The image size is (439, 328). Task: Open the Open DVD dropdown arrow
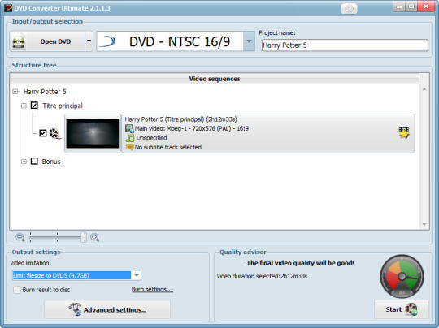(x=89, y=41)
